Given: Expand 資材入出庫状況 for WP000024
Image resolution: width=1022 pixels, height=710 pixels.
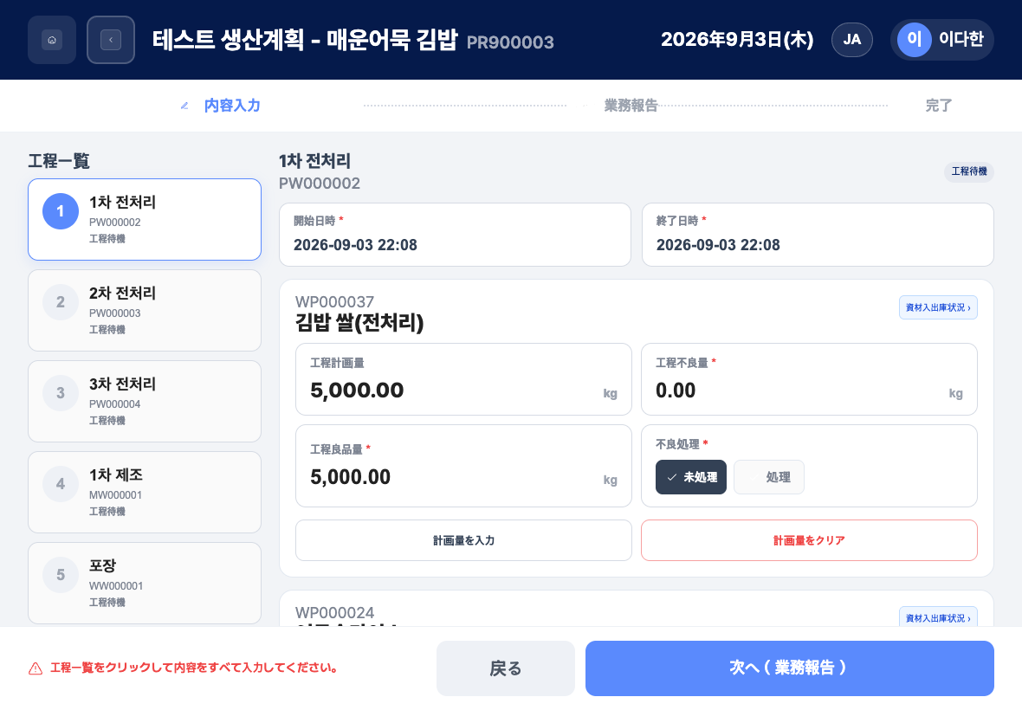Looking at the screenshot, I should [938, 616].
